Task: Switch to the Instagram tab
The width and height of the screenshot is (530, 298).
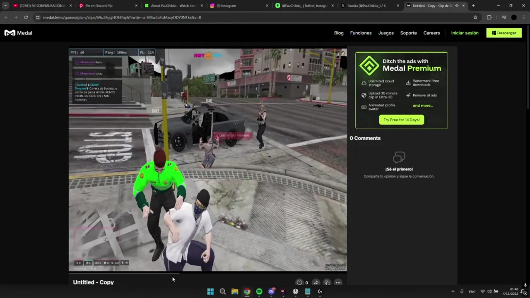Action: click(238, 6)
